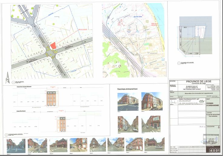Select the red highlighted parcel on situation plan
The height and width of the screenshot is (156, 223).
tap(53, 45)
